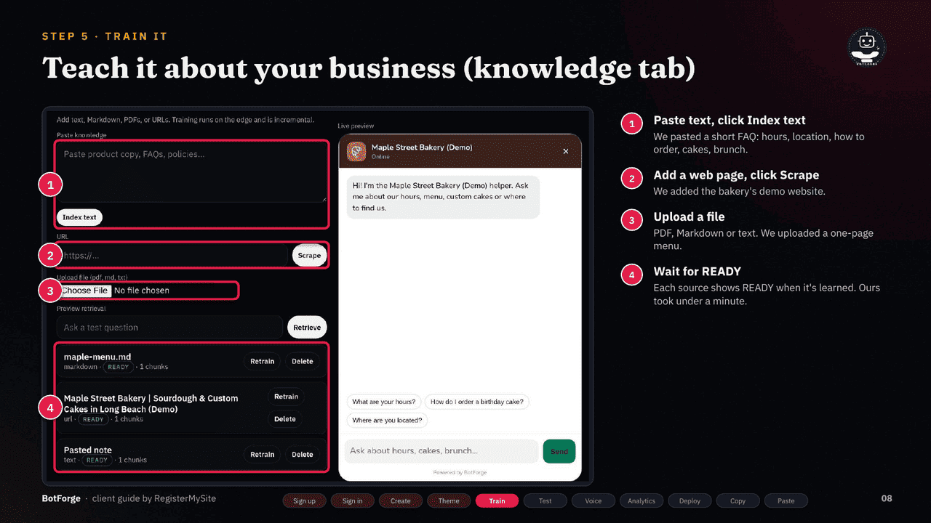The height and width of the screenshot is (523, 931).
Task: Click the 'Maple Street Bakery (Demo)' chat title
Action: 422,147
